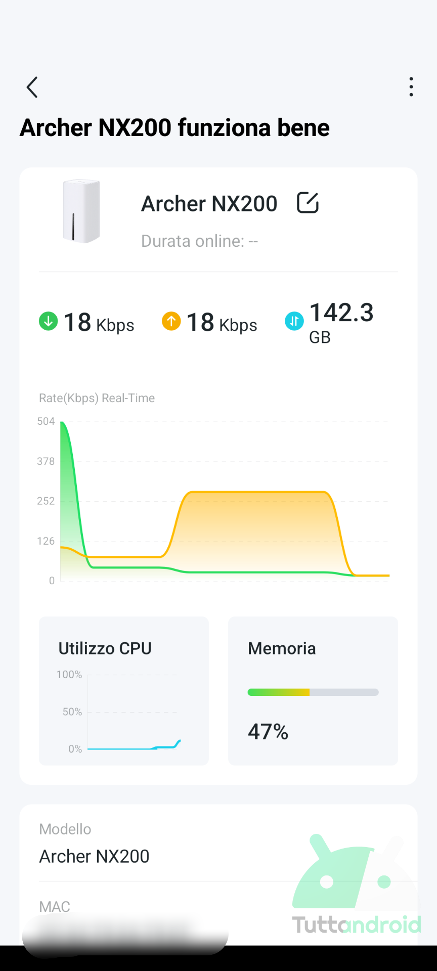Tap the edit name icon beside Archer NX200

click(308, 203)
